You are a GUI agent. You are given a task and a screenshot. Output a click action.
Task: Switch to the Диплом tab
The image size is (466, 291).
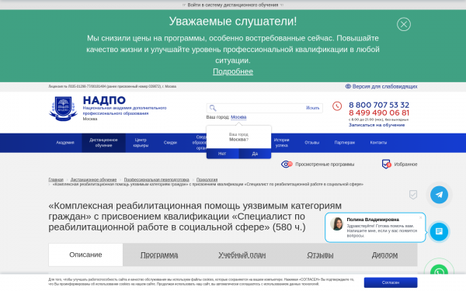tap(384, 255)
